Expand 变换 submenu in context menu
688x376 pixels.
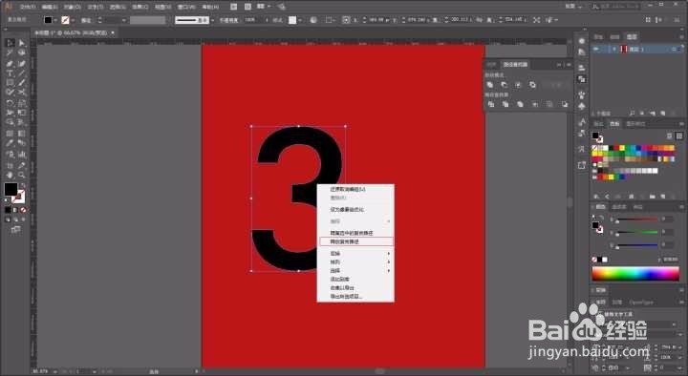tap(355, 253)
